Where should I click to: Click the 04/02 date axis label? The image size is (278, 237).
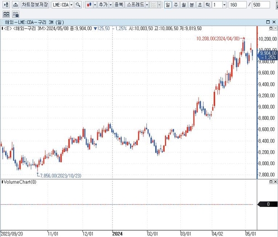(x=217, y=234)
